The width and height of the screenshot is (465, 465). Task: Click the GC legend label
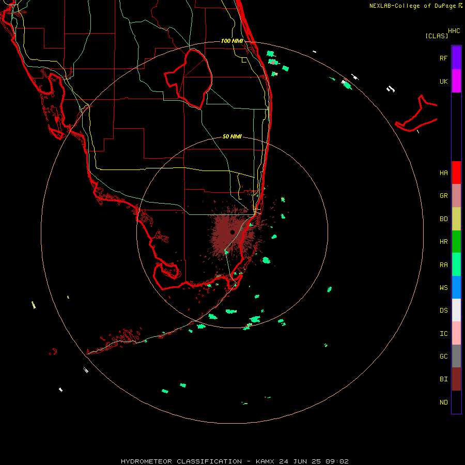443,357
